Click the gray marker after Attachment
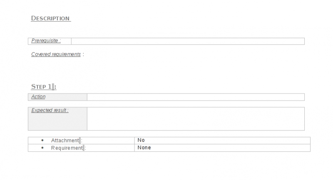Screen dimensions: 333x180 81,141
